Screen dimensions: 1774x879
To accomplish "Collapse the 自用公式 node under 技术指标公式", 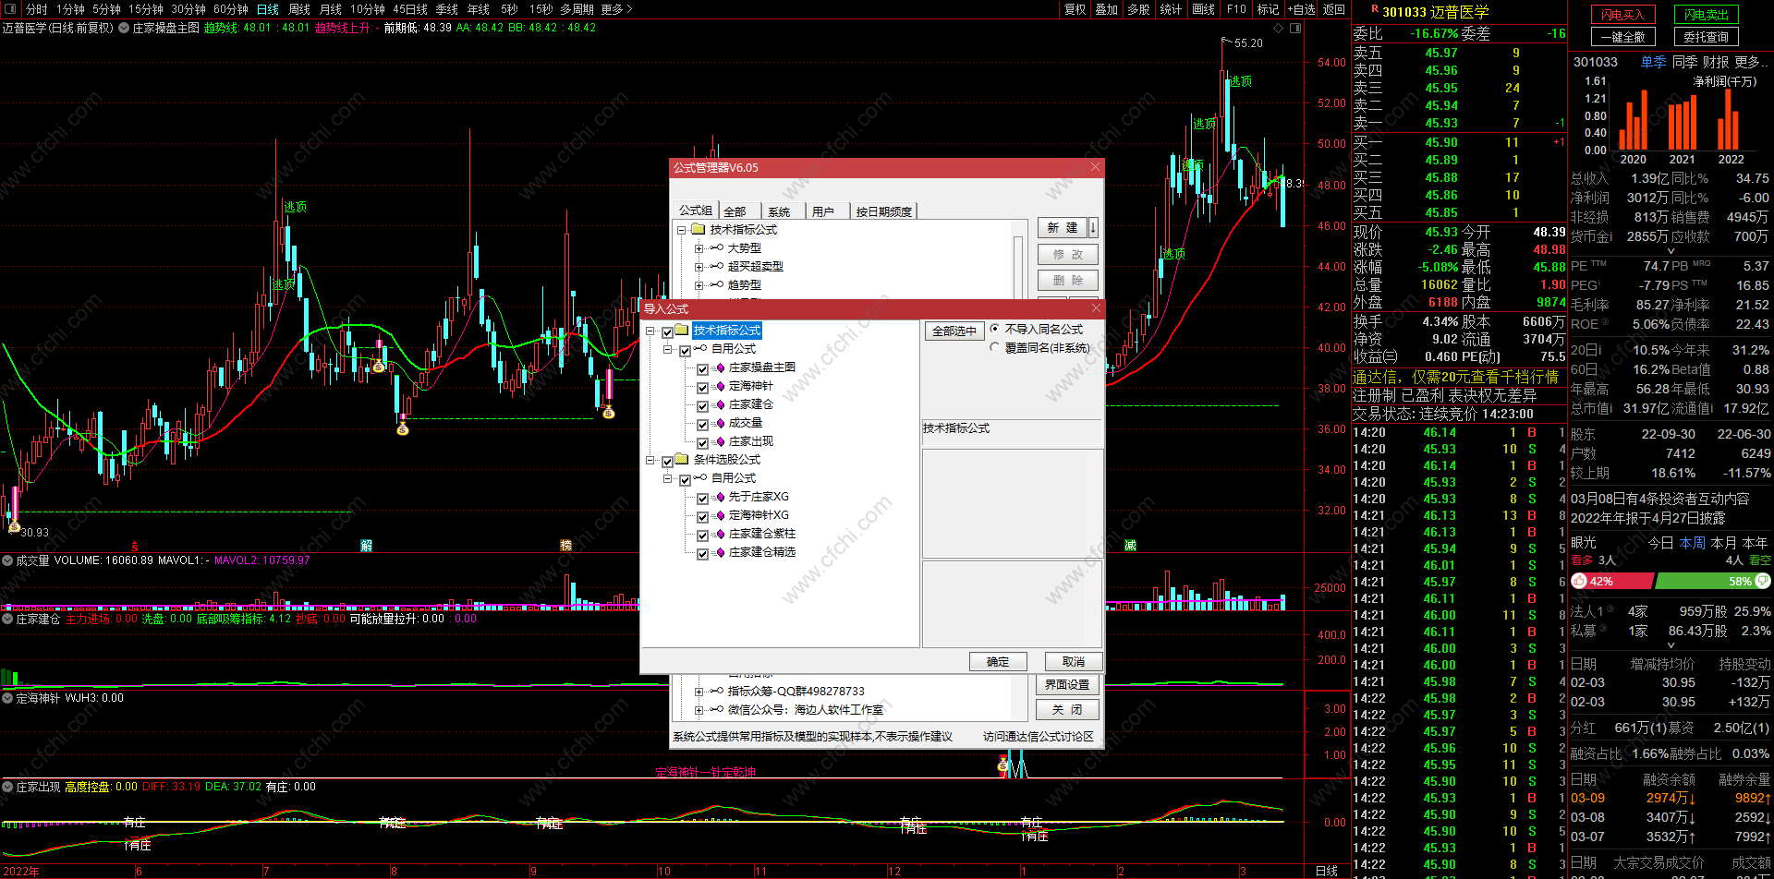I will click(x=668, y=350).
